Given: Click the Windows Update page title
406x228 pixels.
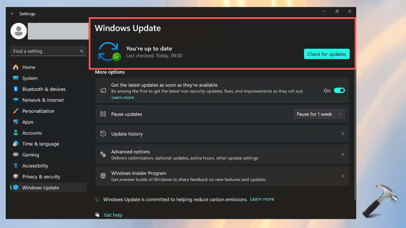Looking at the screenshot, I should click(128, 28).
